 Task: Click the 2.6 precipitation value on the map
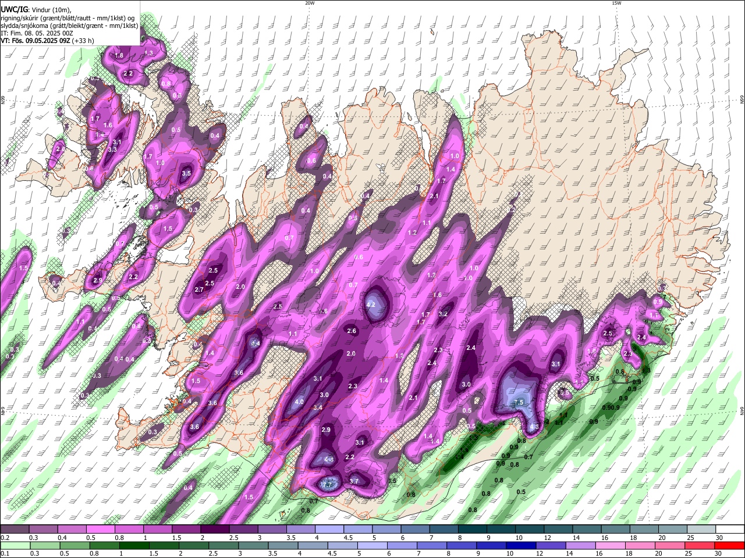coord(352,331)
